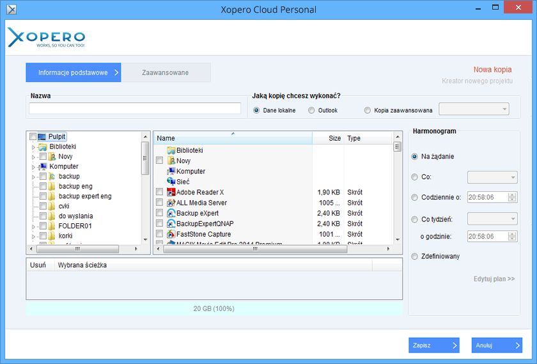
Task: Click the backup eng folder icon
Action: click(x=52, y=186)
